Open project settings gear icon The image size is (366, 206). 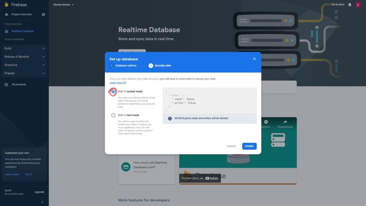(43, 15)
